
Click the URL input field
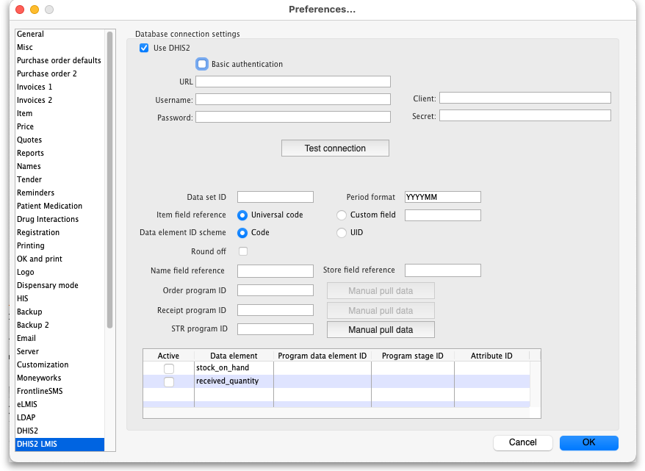pyautogui.click(x=292, y=82)
